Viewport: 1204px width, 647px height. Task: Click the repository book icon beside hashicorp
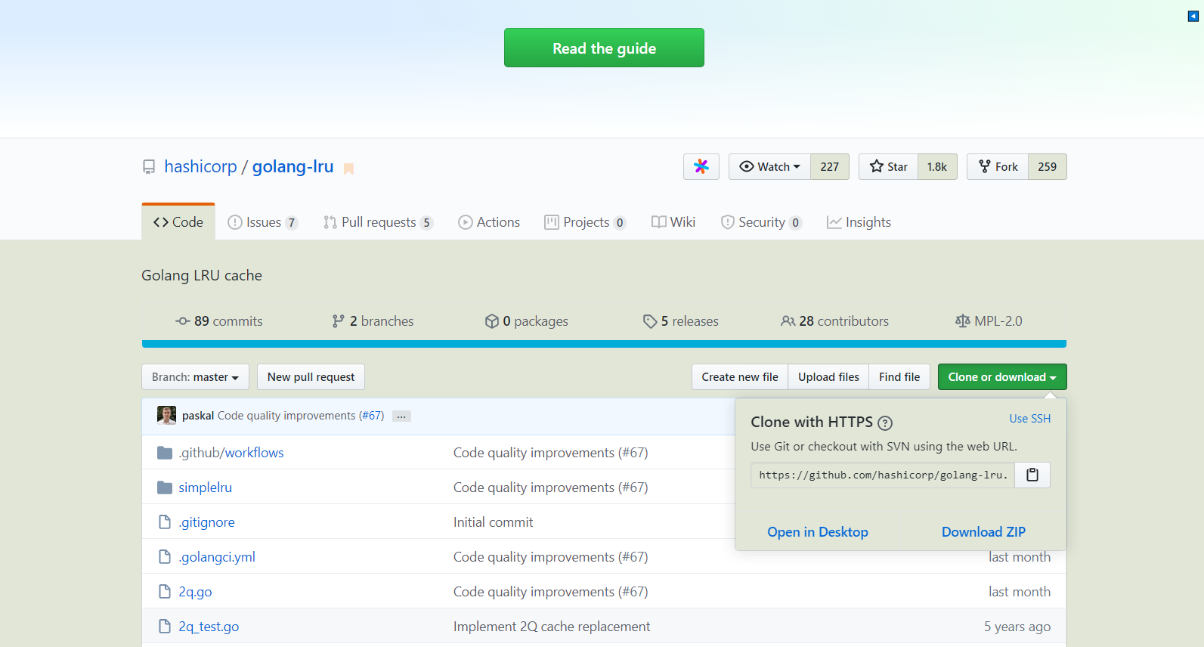click(149, 167)
